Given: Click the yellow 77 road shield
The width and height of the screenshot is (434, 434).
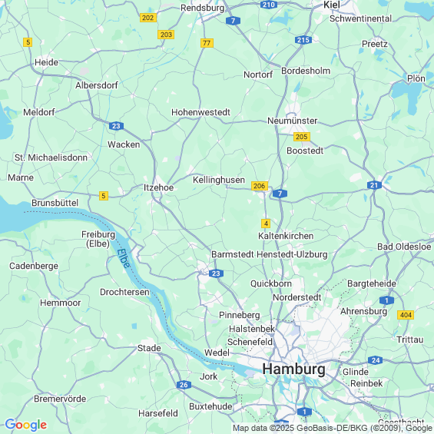Looking at the screenshot, I should point(207,43).
